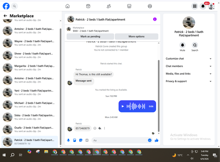This screenshot has height=162, width=220.
Task: Open conversation info purple icon in chat header
Action: [155, 19]
